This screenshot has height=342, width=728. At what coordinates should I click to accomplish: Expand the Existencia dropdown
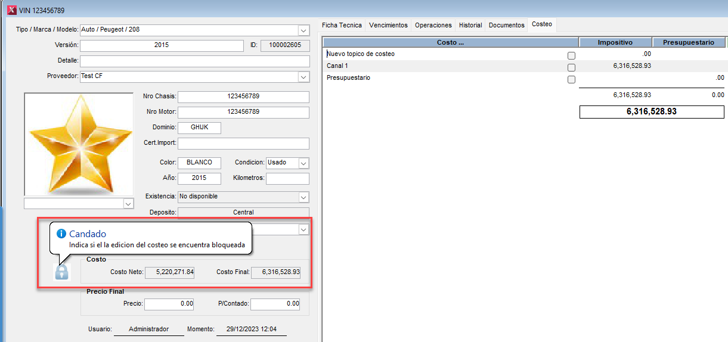[303, 197]
